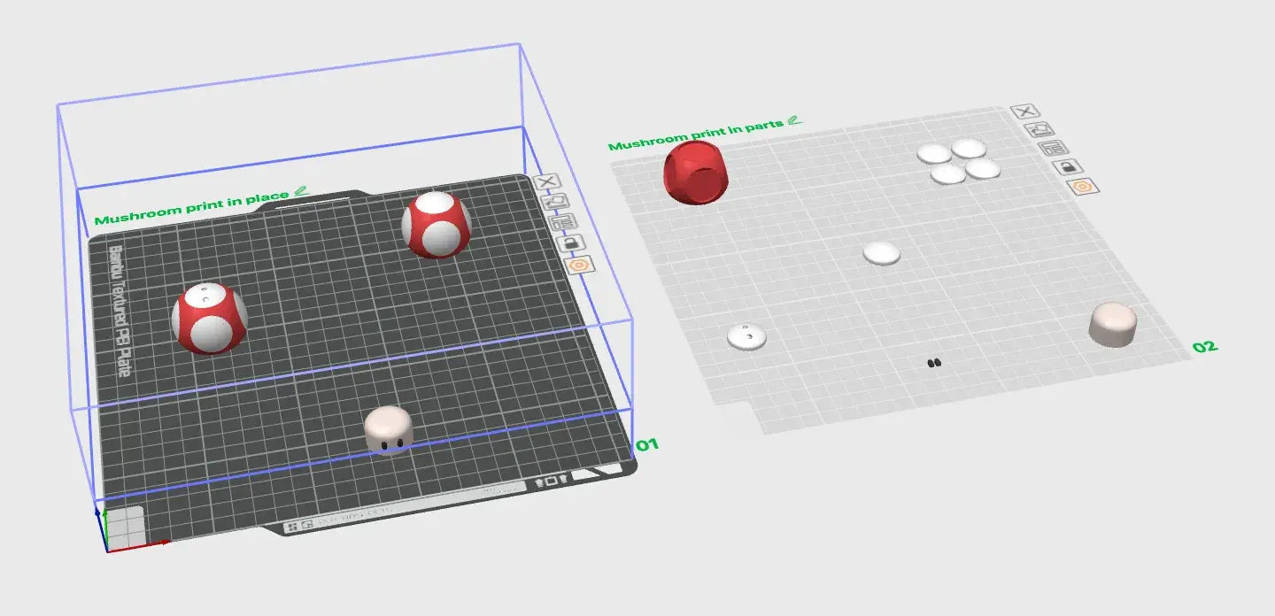This screenshot has height=616, width=1275.
Task: Select the red mushroom cap on plate 02
Action: (x=696, y=174)
